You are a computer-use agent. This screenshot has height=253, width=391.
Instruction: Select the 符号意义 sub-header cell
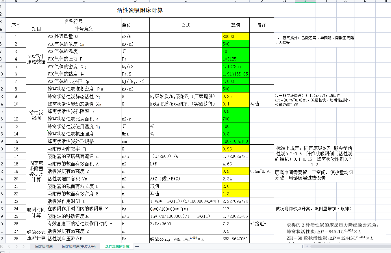point(84,29)
